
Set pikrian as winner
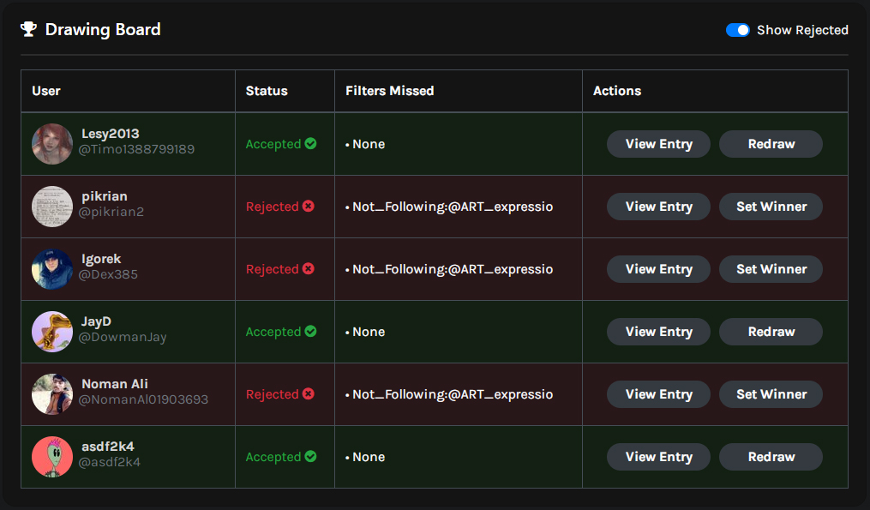click(x=771, y=207)
